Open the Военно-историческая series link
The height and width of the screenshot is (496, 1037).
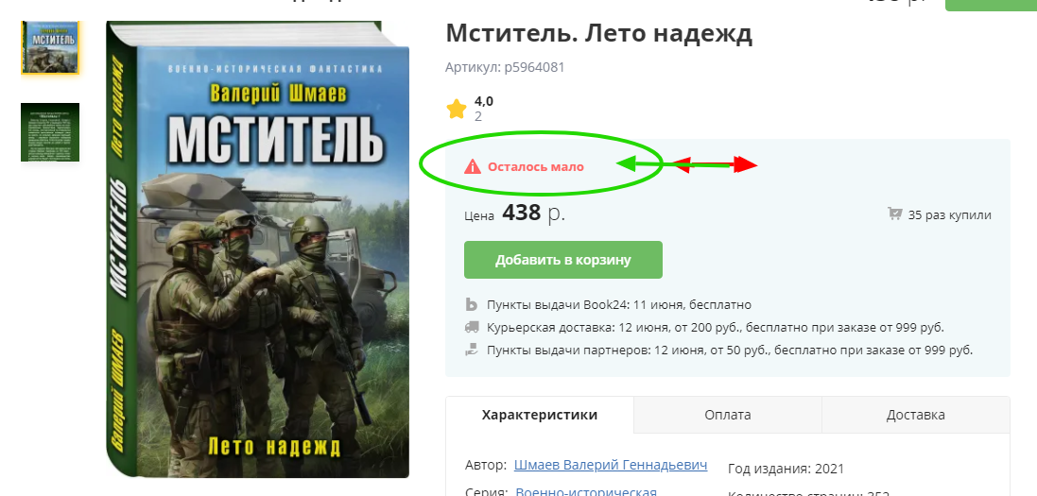click(585, 492)
